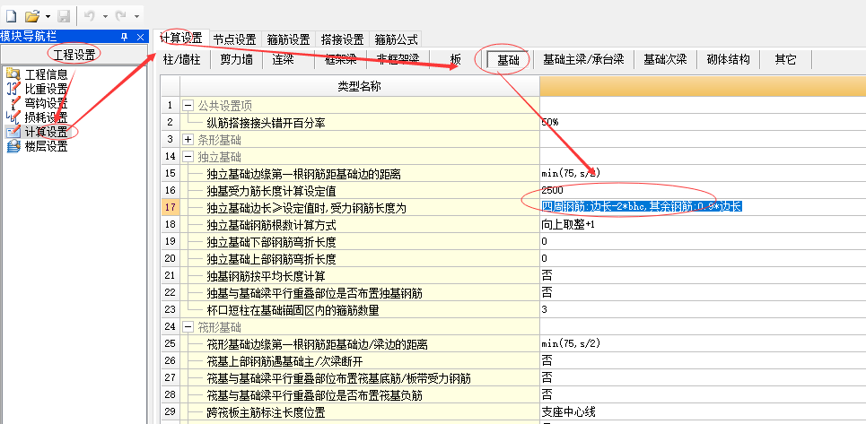Select the 板 component button

pyautogui.click(x=455, y=59)
